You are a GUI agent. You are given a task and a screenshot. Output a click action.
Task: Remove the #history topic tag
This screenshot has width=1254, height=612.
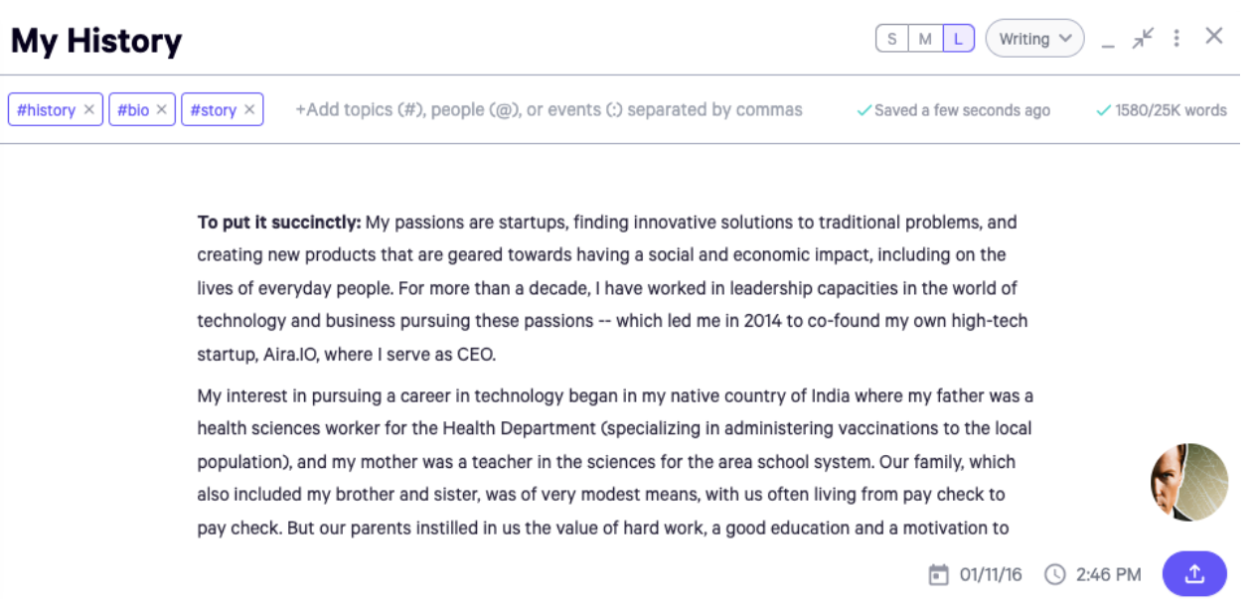pyautogui.click(x=88, y=110)
